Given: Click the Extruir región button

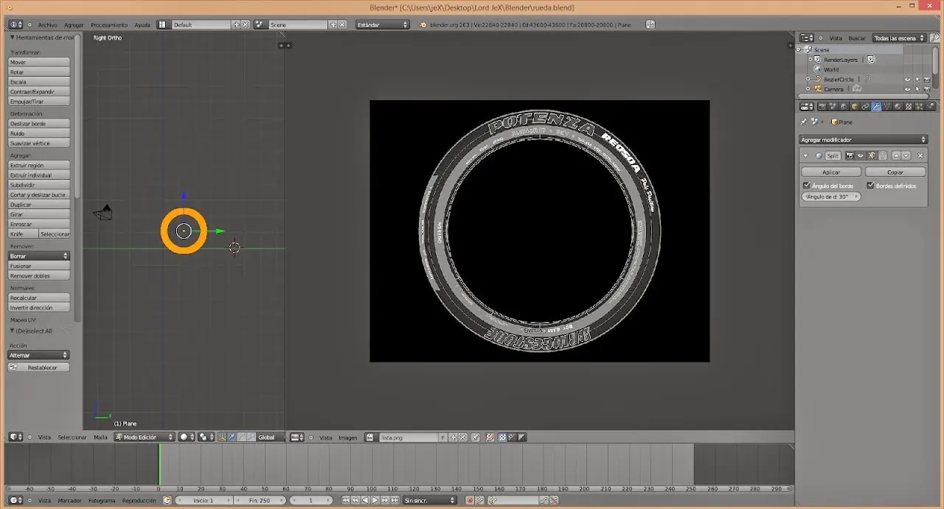Looking at the screenshot, I should pos(38,166).
